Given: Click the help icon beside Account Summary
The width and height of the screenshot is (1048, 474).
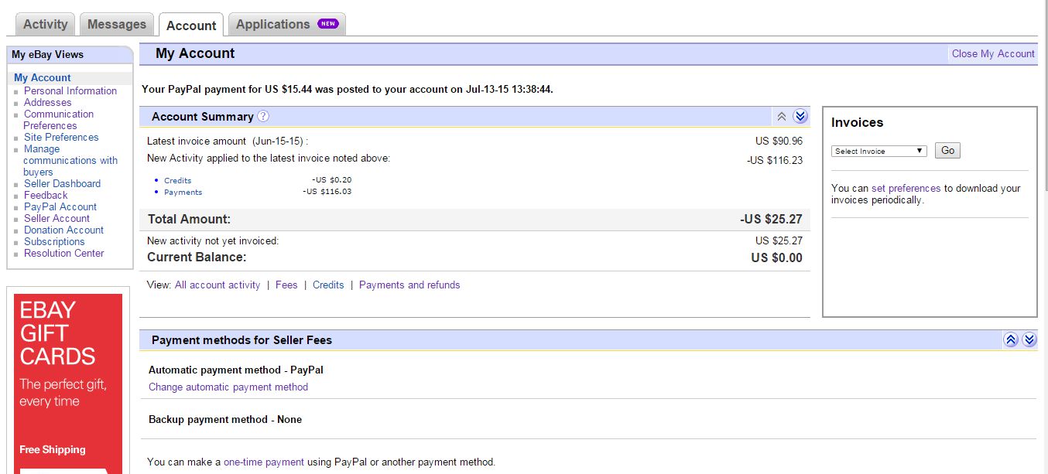Looking at the screenshot, I should 263,116.
